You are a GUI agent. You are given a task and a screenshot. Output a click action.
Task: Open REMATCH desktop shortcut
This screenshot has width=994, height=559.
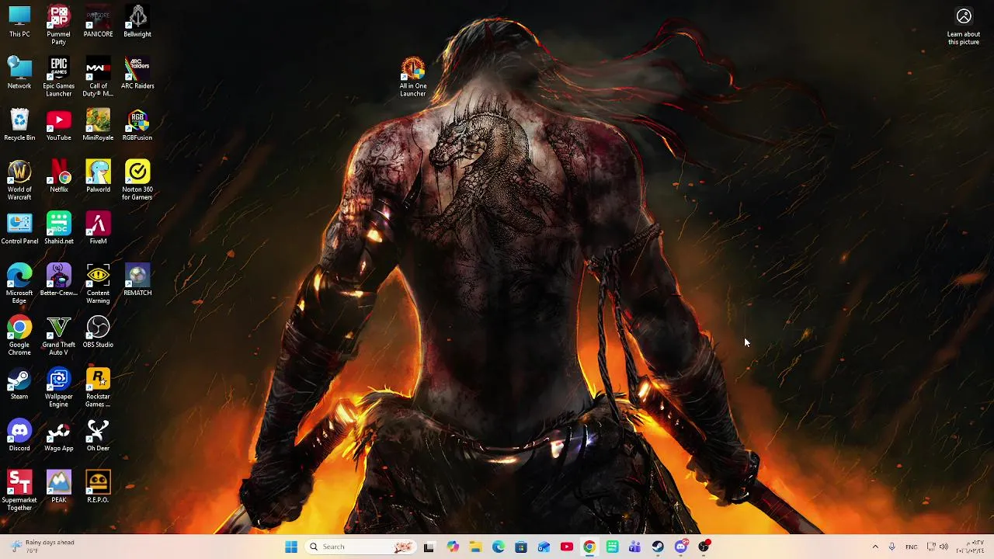137,281
